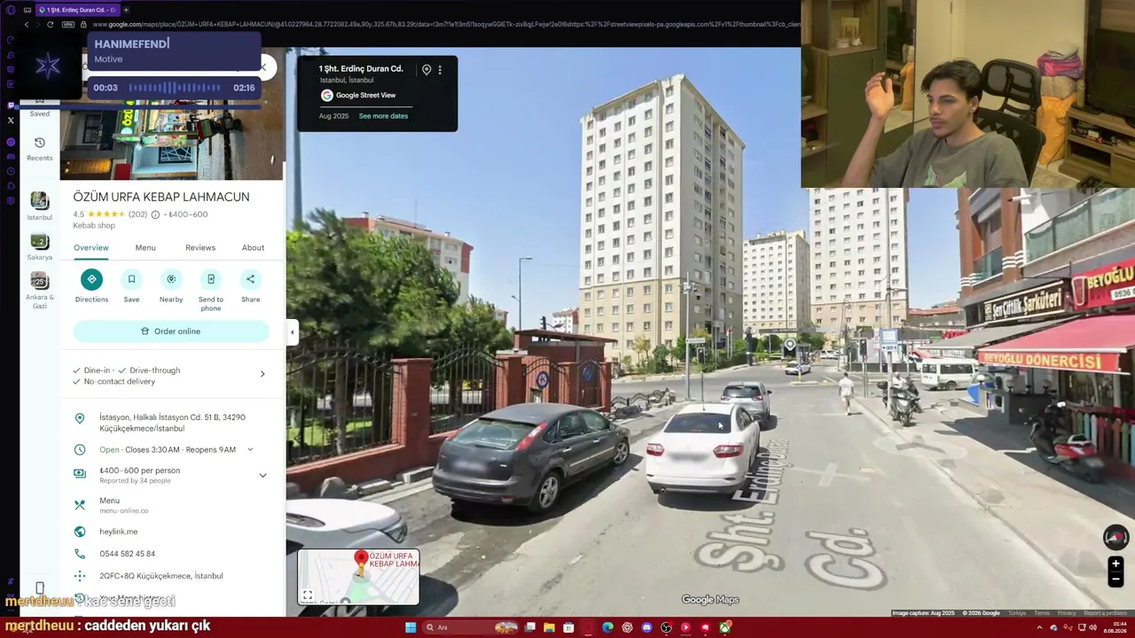
Task: Click Report a problem link
Action: tap(1105, 613)
